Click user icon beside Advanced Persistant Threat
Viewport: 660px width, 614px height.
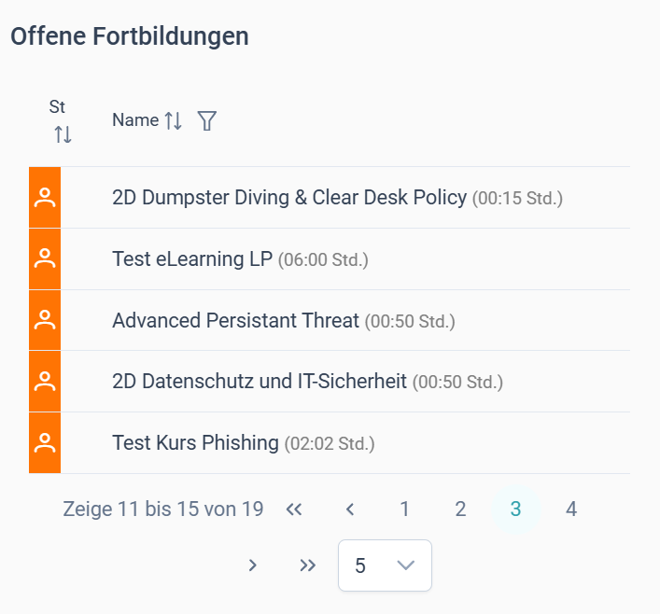(45, 320)
